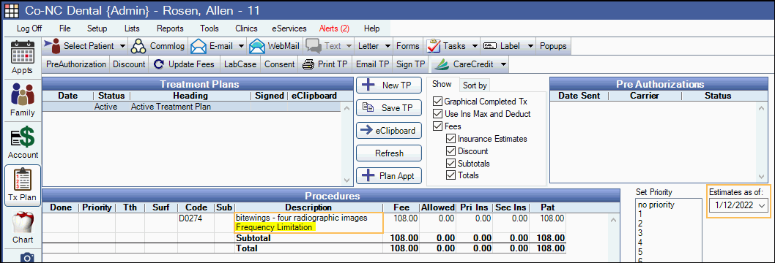The height and width of the screenshot is (263, 775).
Task: Open Alerts (2) menu
Action: 334,28
